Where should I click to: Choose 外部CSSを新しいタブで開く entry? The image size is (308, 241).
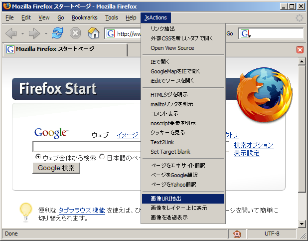click(x=183, y=38)
